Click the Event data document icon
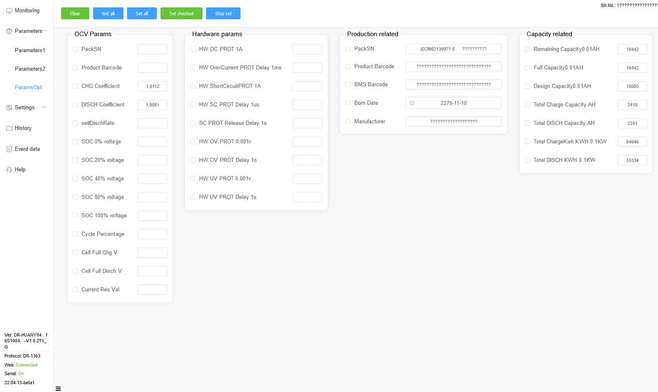The height and width of the screenshot is (392, 658). point(9,149)
